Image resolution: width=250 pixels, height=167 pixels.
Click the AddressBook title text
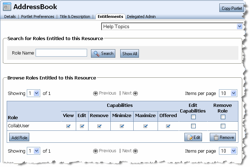tap(35, 7)
